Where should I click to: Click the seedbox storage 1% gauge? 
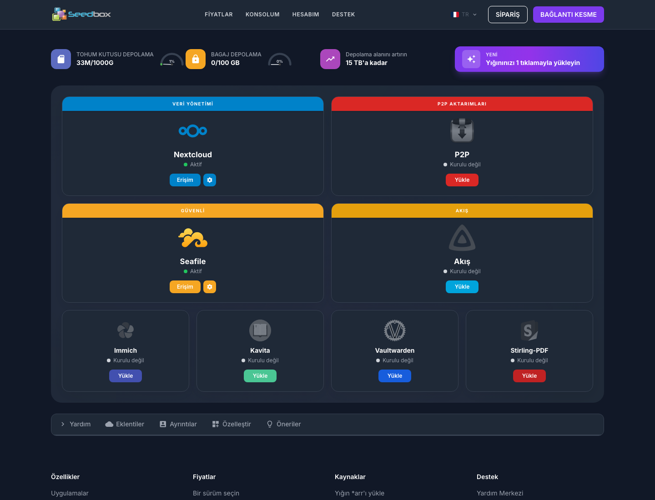[x=172, y=60]
